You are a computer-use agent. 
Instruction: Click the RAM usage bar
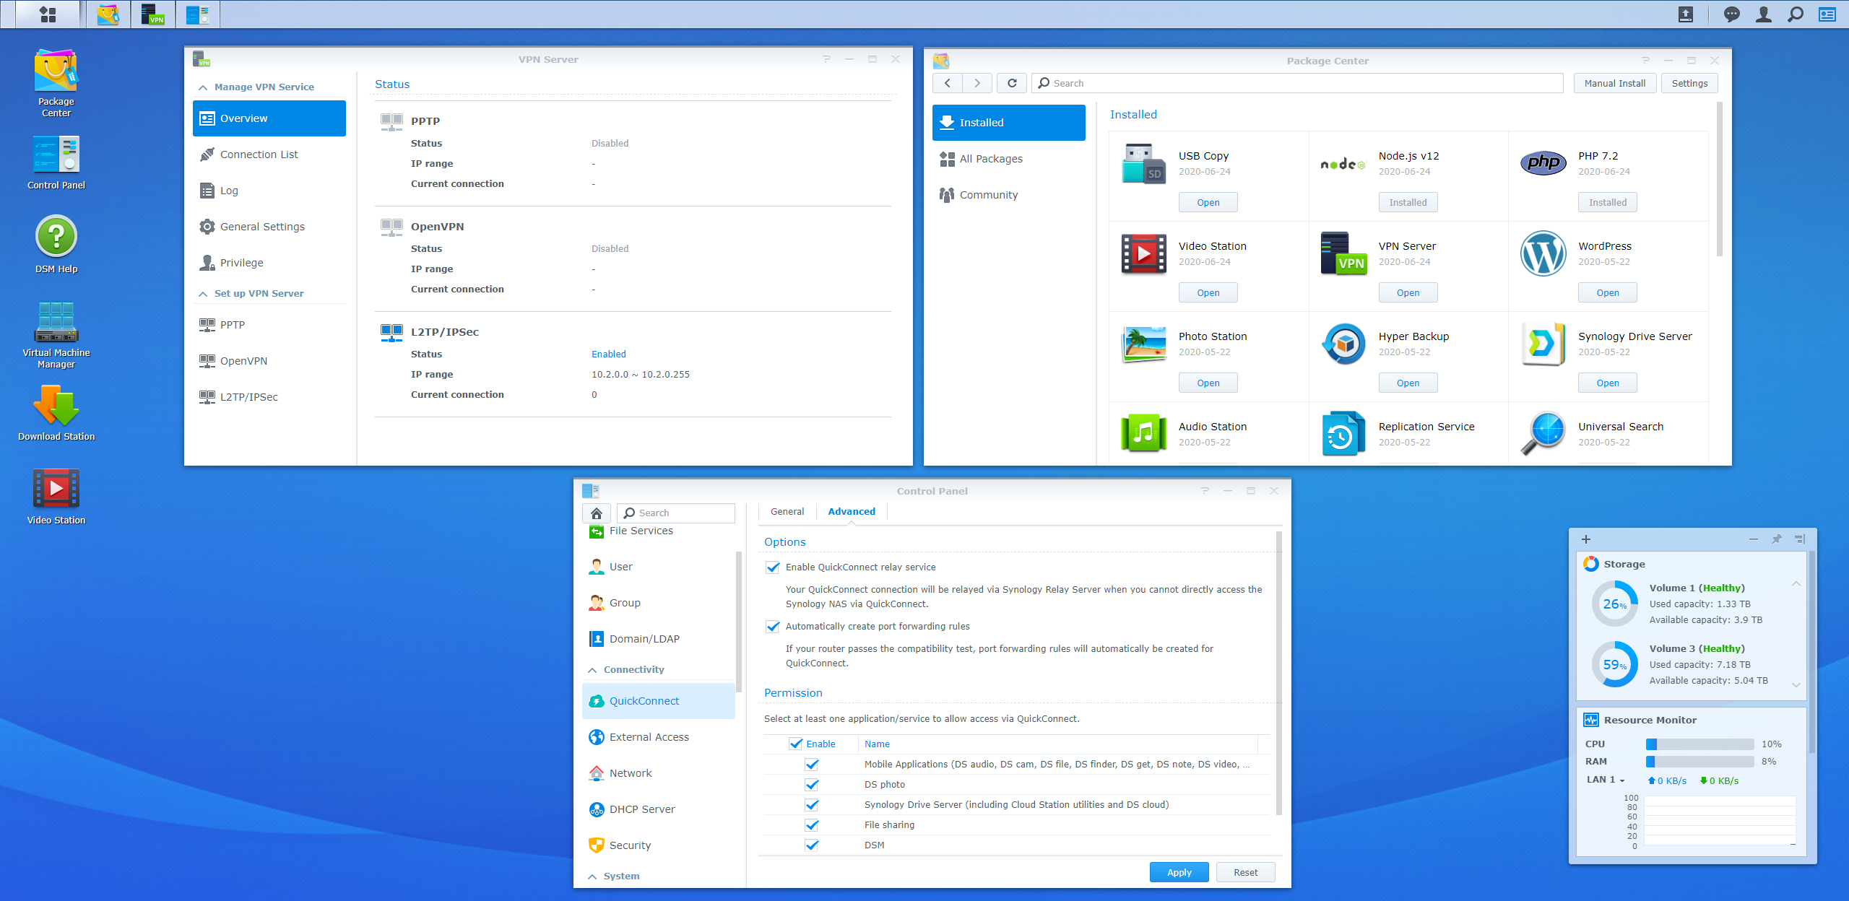click(x=1700, y=762)
